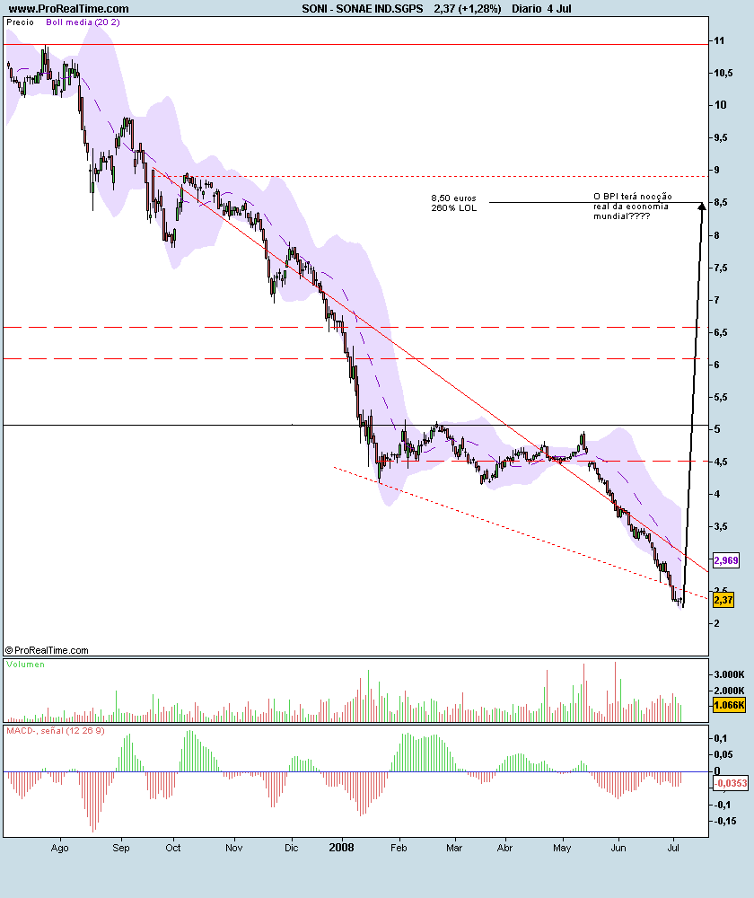Click the 1.066K volume value tag
754x898 pixels.
click(x=730, y=705)
